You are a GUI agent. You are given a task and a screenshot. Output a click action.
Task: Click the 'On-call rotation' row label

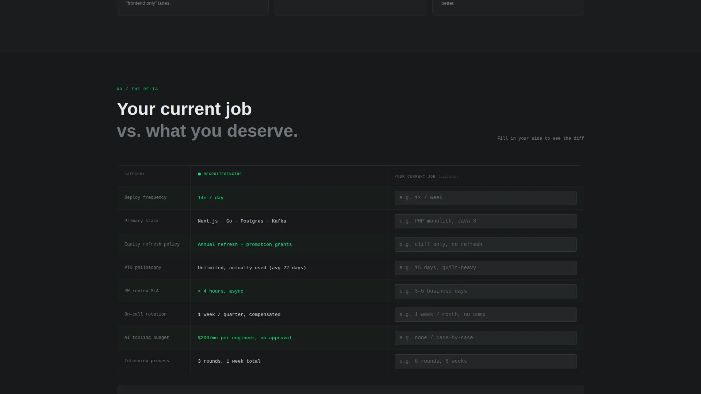[145, 314]
